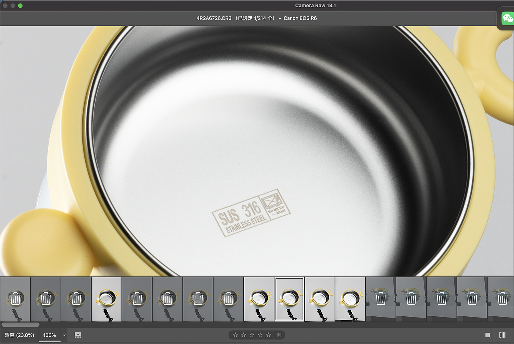The height and width of the screenshot is (344, 514).
Task: Expand the zoom level dropdown arrow
Action: (64, 335)
